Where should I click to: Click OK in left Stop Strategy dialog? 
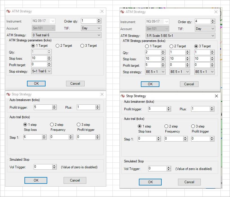click(36, 180)
